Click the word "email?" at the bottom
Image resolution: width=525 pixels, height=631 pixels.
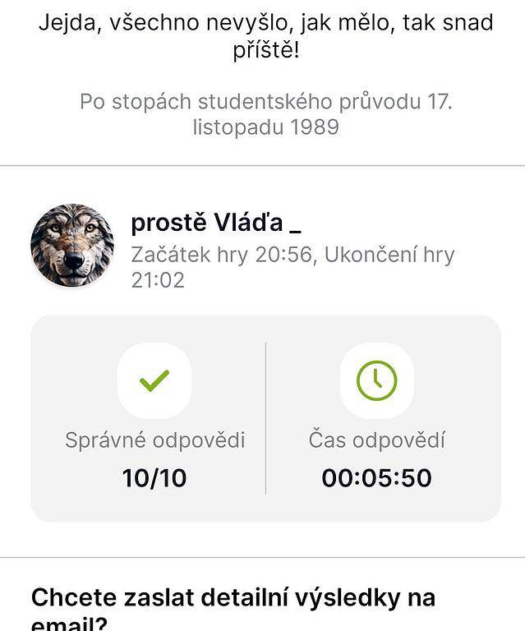point(69,624)
